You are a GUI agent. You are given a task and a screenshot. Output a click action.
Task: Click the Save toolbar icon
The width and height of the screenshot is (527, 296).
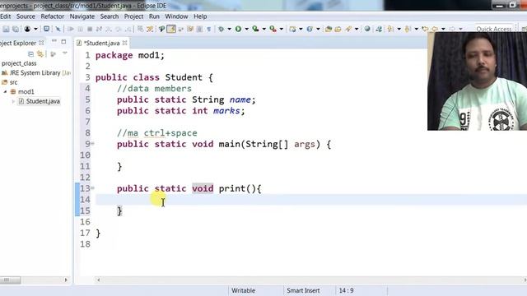tap(6, 30)
